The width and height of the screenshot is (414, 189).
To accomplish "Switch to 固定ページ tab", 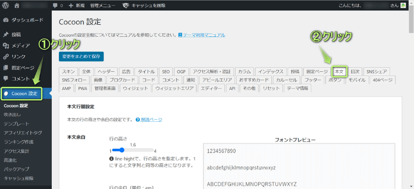I will pyautogui.click(x=317, y=71).
